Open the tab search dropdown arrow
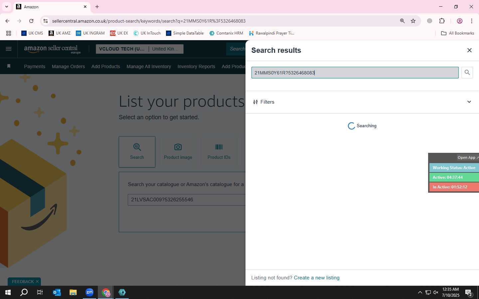479x299 pixels. [6, 7]
